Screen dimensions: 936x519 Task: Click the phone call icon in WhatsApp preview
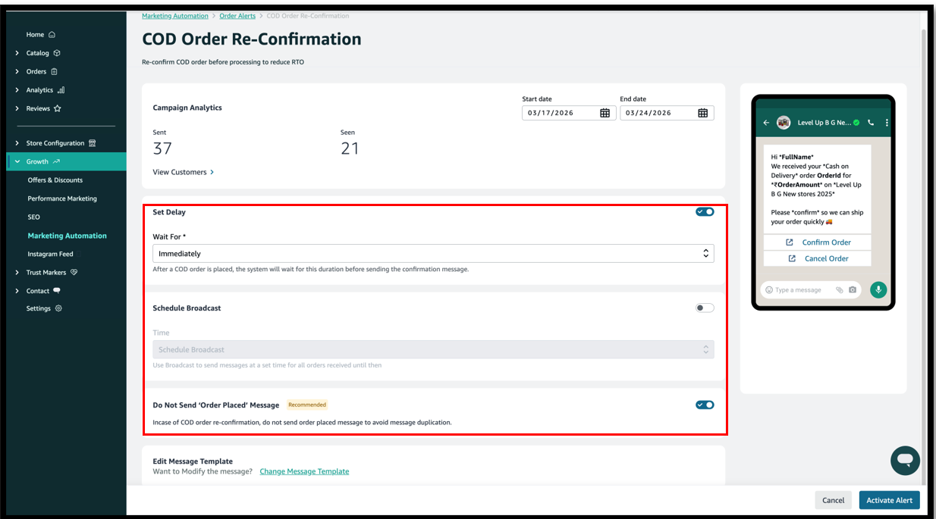(x=871, y=122)
